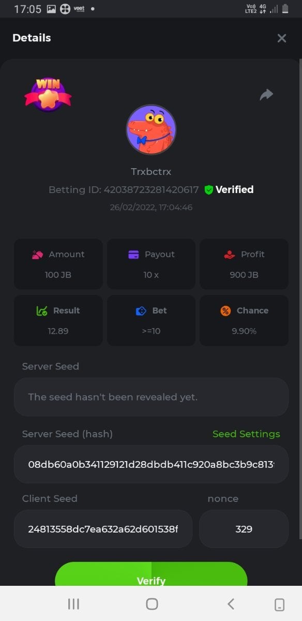302x621 pixels.
Task: Open Seed Settings link
Action: [246, 434]
